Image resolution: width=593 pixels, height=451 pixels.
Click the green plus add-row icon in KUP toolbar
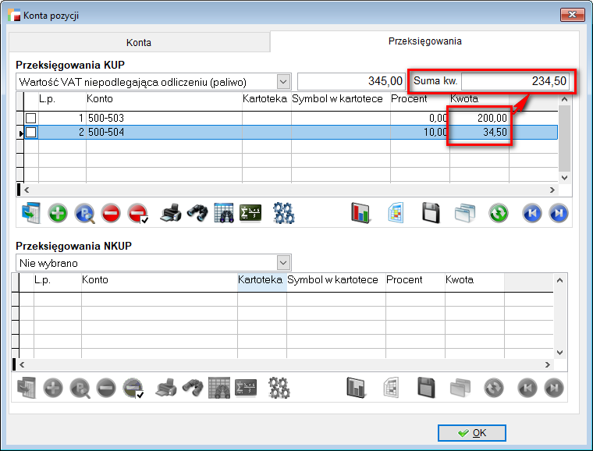click(x=57, y=213)
